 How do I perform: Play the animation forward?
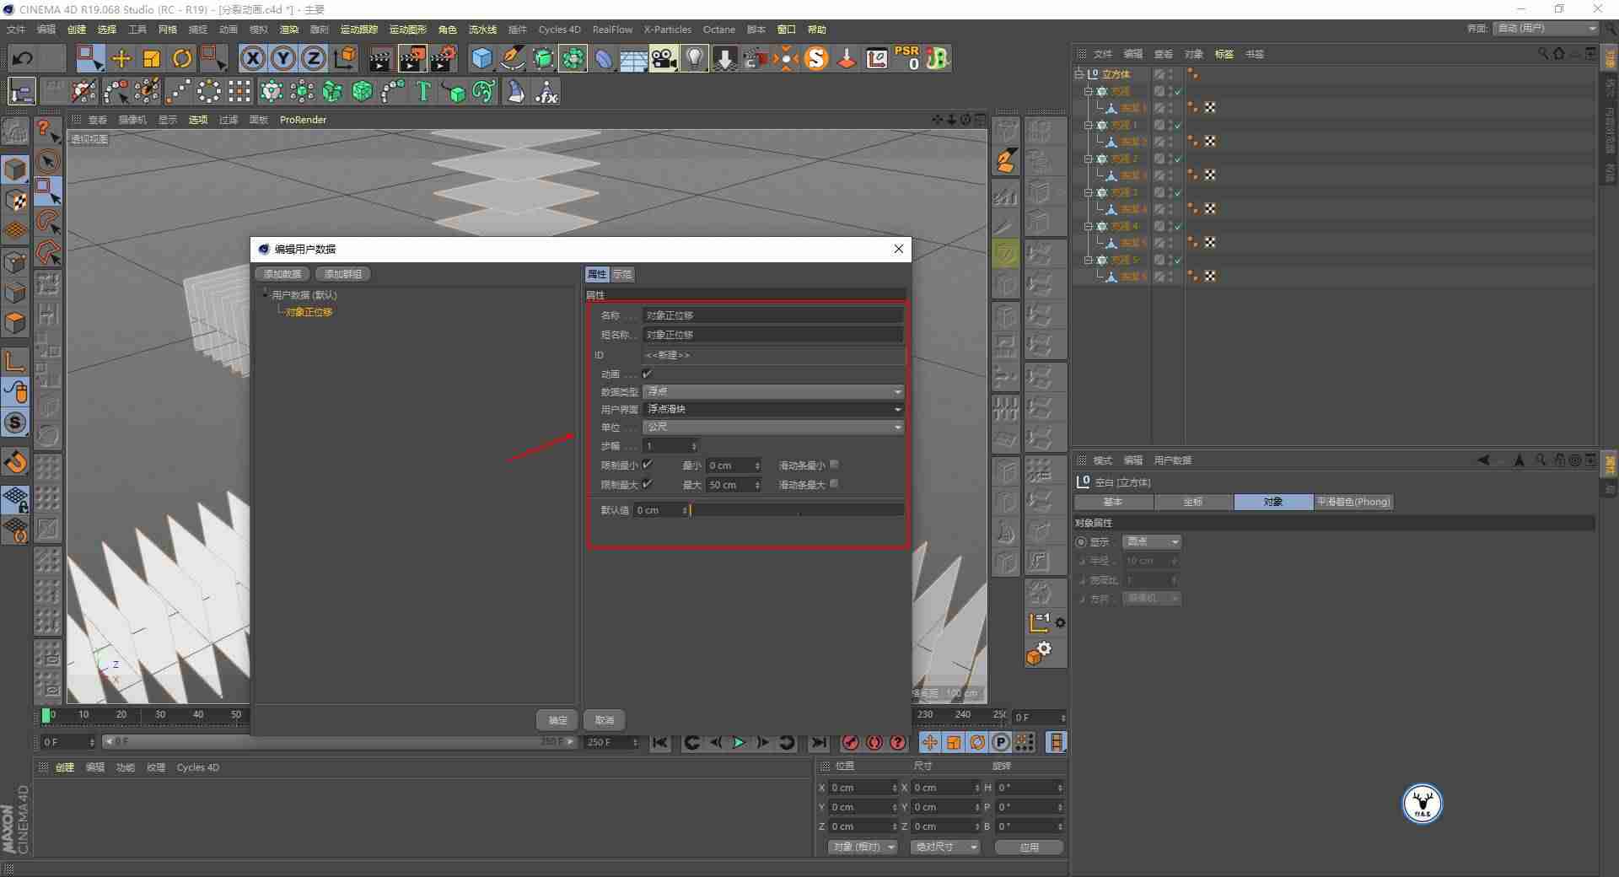pyautogui.click(x=739, y=742)
